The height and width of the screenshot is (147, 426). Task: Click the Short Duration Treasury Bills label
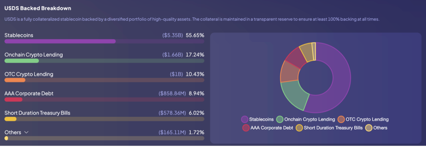click(37, 113)
